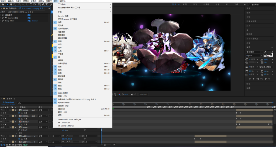The height and width of the screenshot is (147, 276).
Task: Select the Zoom magnifier tool
Action: tap(15, 4)
